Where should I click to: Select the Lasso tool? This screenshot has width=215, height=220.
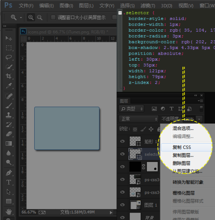point(9,57)
